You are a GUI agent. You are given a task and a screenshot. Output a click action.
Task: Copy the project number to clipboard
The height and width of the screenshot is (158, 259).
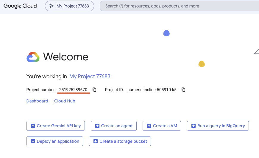coord(94,90)
